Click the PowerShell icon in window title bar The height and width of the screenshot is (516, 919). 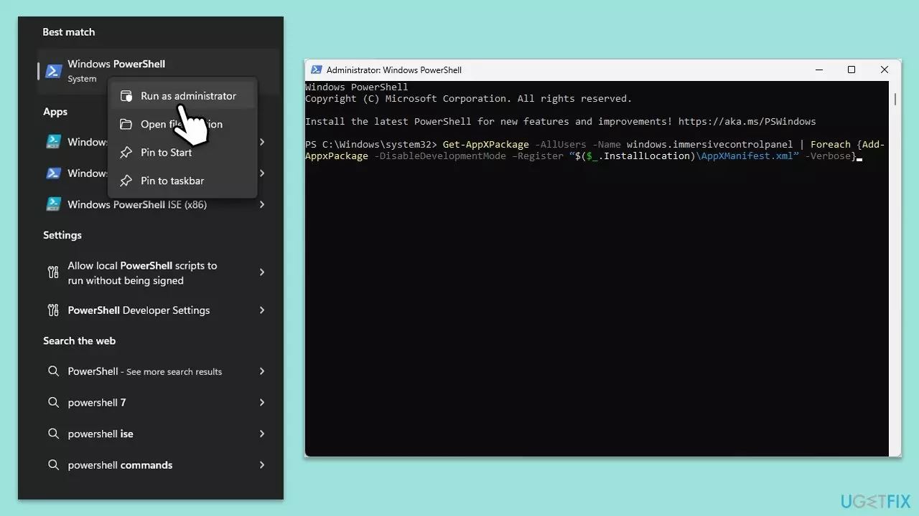pyautogui.click(x=316, y=70)
